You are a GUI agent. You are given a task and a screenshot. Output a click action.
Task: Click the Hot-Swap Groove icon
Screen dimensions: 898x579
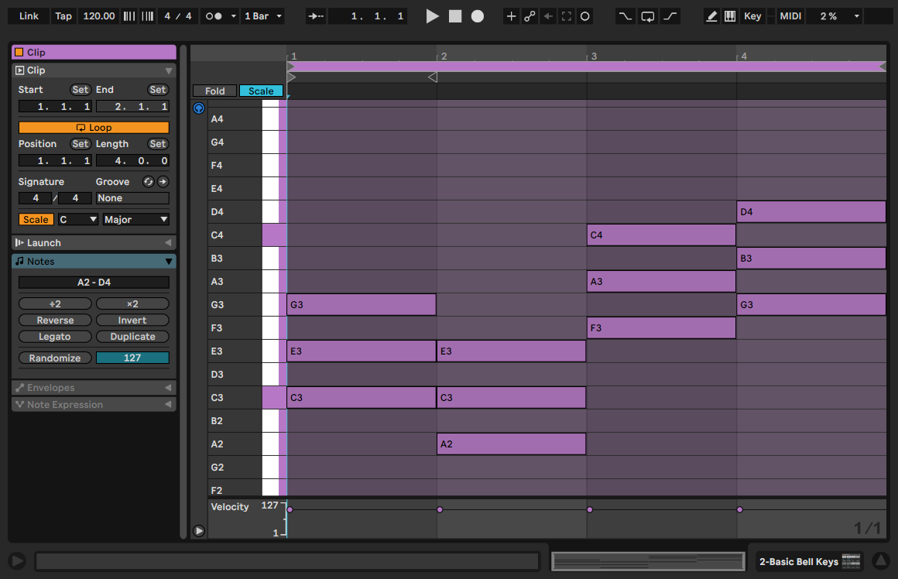coord(149,182)
